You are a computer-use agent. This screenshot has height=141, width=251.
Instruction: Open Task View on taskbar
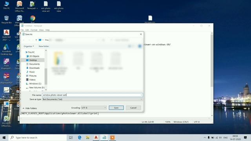point(71,137)
